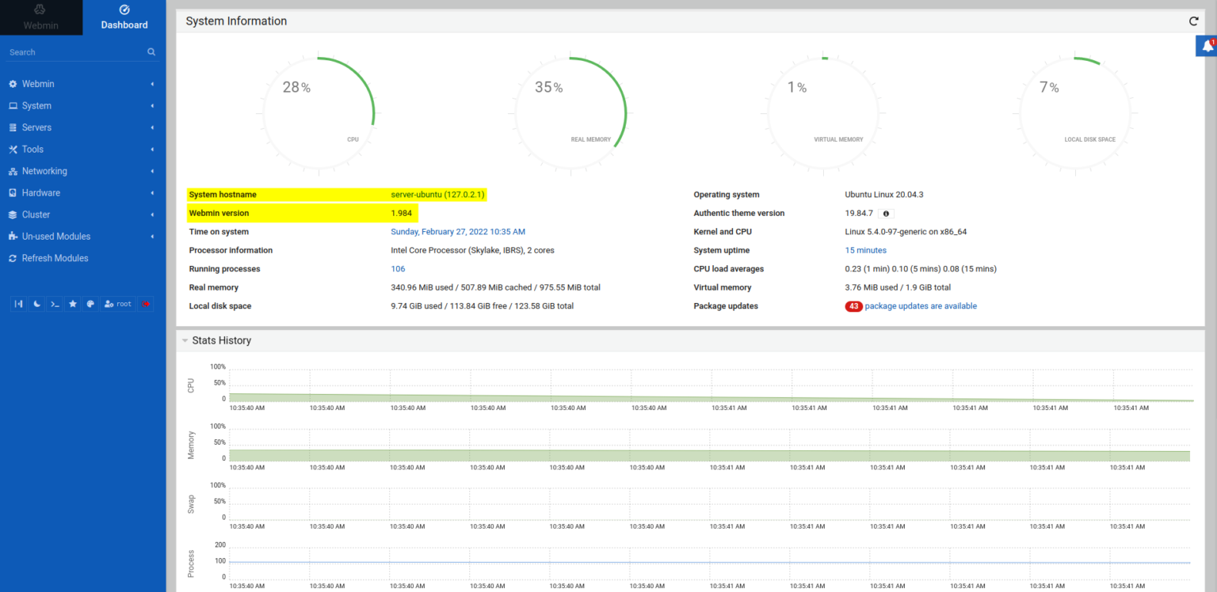This screenshot has width=1217, height=592.
Task: Open theme configuration palette icon
Action: [90, 304]
